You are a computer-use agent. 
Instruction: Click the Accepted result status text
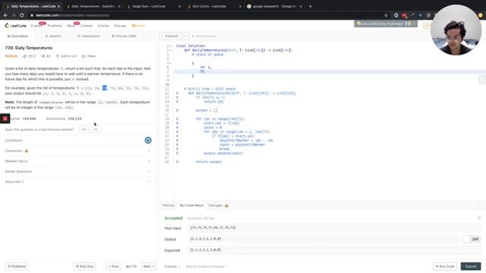[173, 218]
